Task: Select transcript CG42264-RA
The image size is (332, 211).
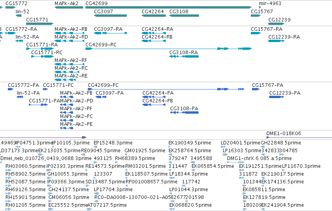Action: pos(154,33)
